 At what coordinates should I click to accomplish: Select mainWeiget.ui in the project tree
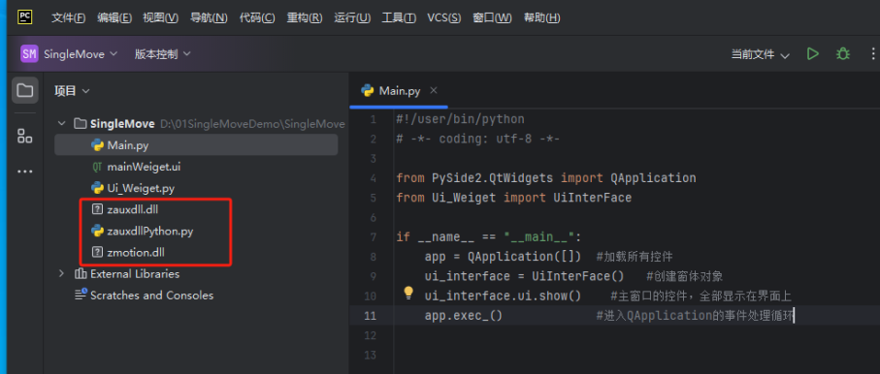tap(144, 167)
